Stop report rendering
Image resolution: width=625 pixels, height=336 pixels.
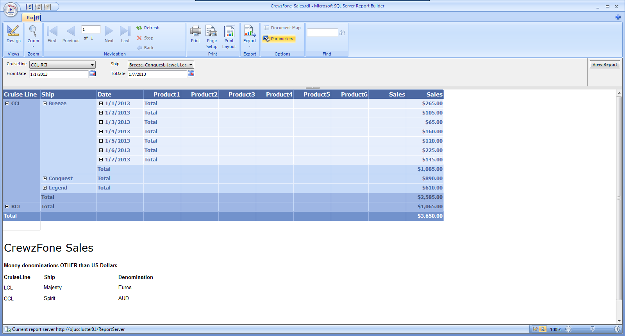[x=145, y=38]
